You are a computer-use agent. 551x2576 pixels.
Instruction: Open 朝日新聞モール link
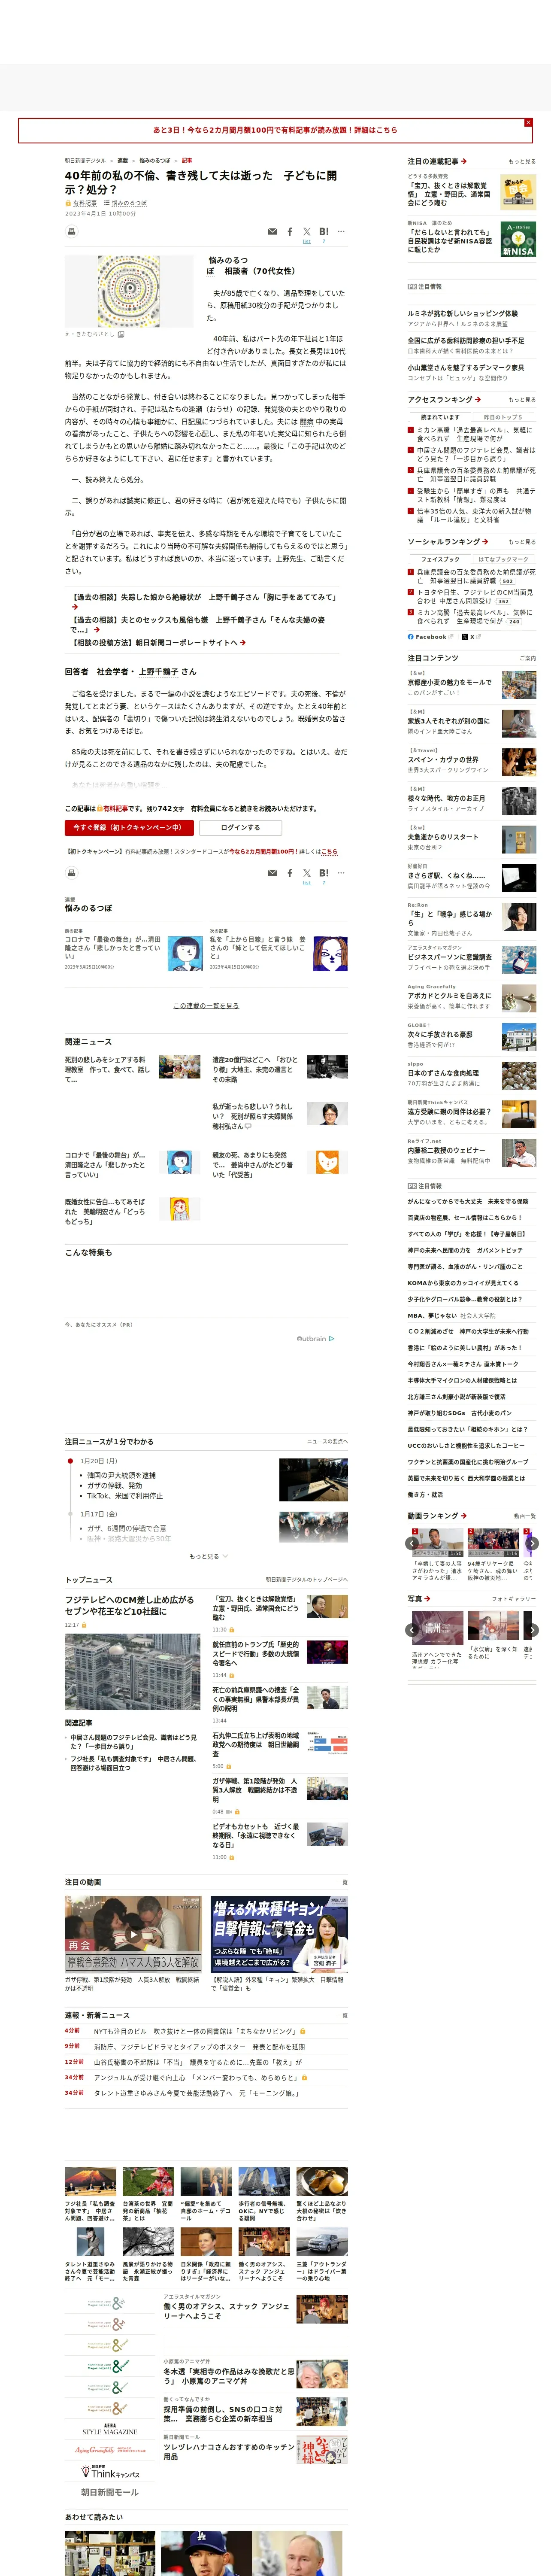coord(110,2492)
